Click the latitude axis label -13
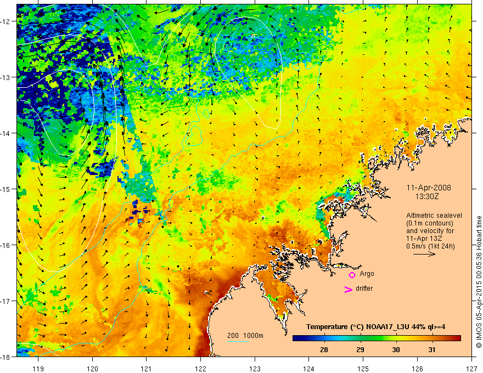The height and width of the screenshot is (373, 483). (6, 77)
